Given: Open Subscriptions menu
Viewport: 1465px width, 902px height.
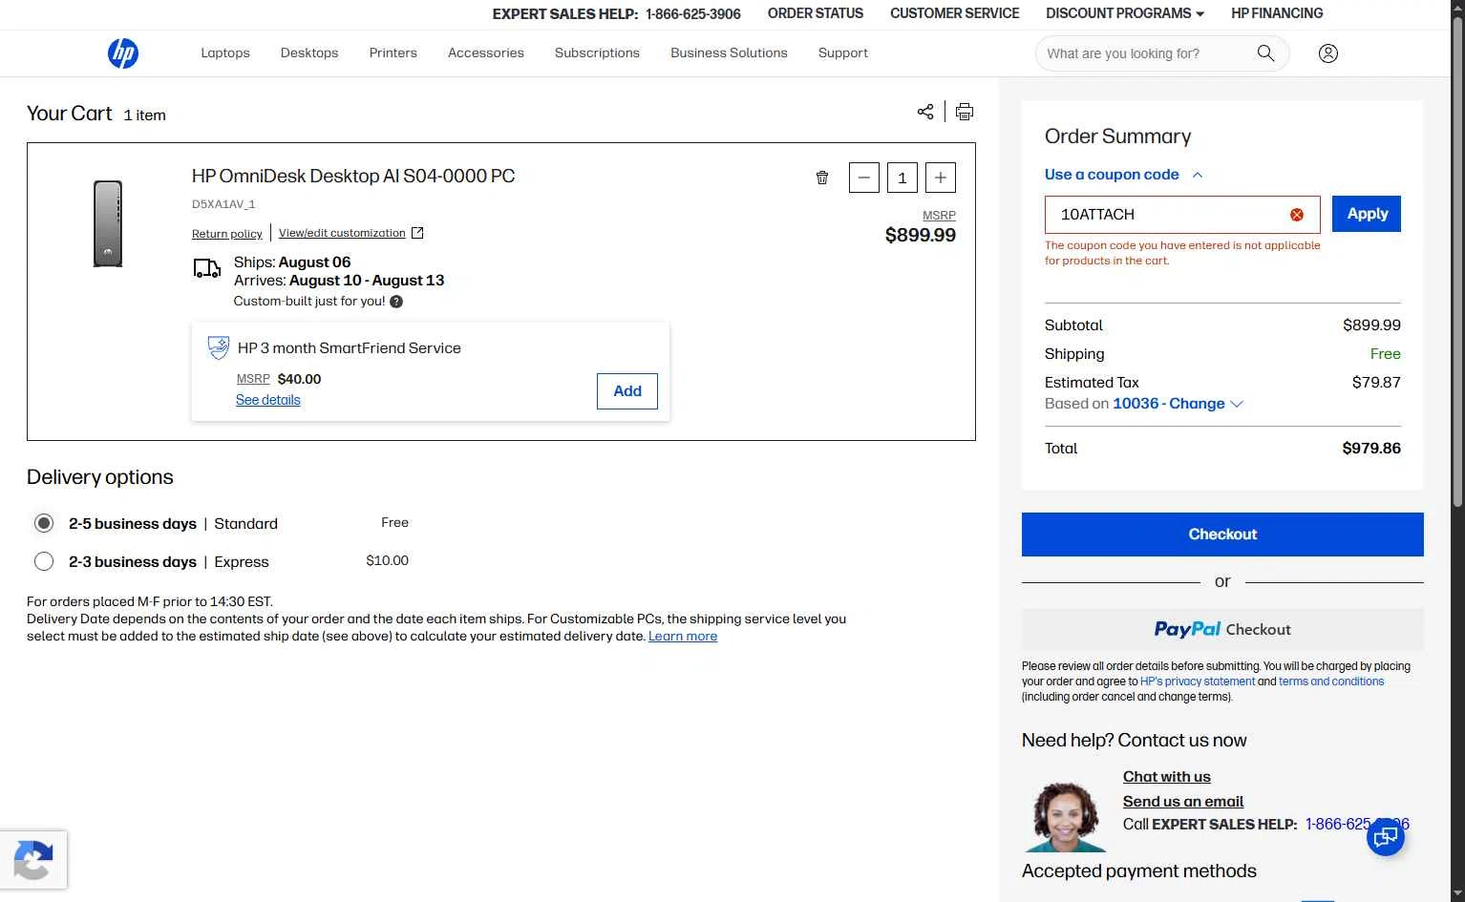Looking at the screenshot, I should click(597, 52).
